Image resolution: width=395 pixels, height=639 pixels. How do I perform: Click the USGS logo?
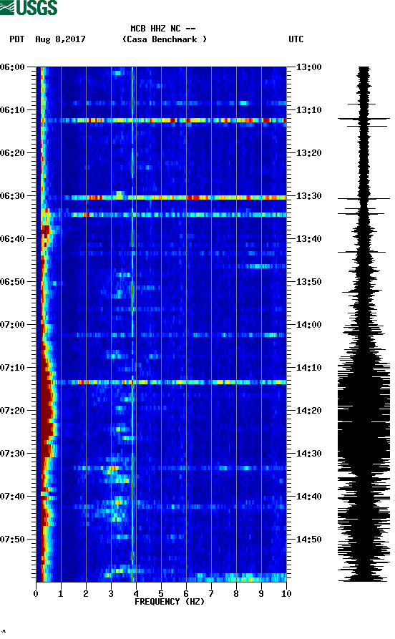(x=29, y=7)
